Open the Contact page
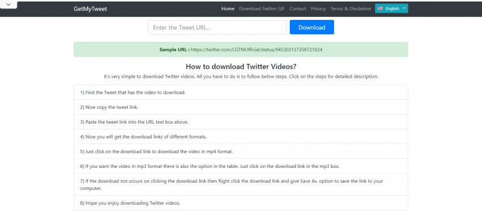The image size is (482, 211). (298, 9)
